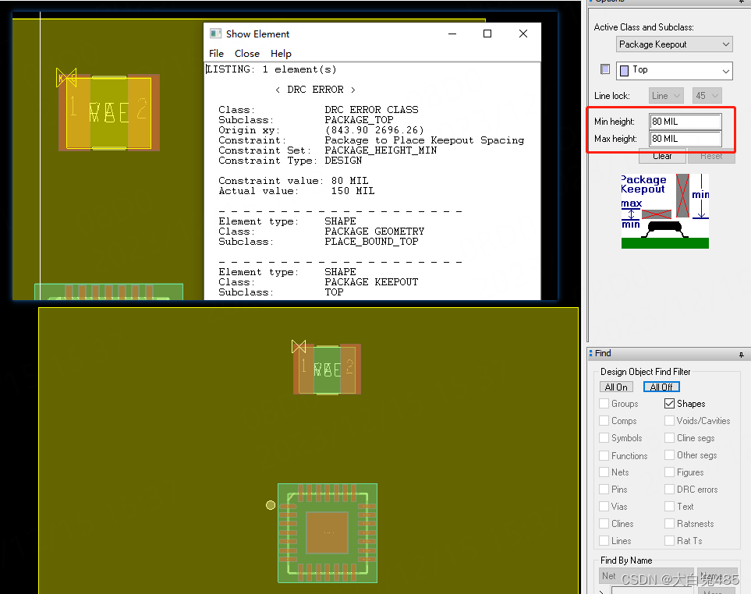Screen dimensions: 751x594
Task: Enable the Text find filter
Action: pyautogui.click(x=669, y=506)
